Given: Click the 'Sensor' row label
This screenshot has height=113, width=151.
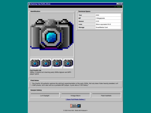Looking at the screenshot, I should tap(86, 21).
